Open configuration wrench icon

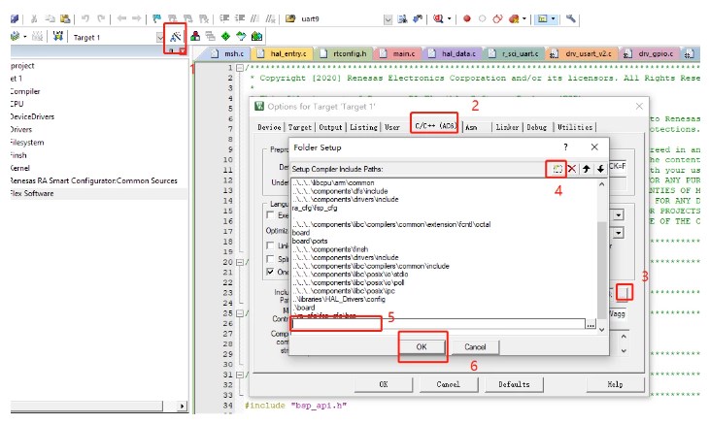click(x=571, y=18)
